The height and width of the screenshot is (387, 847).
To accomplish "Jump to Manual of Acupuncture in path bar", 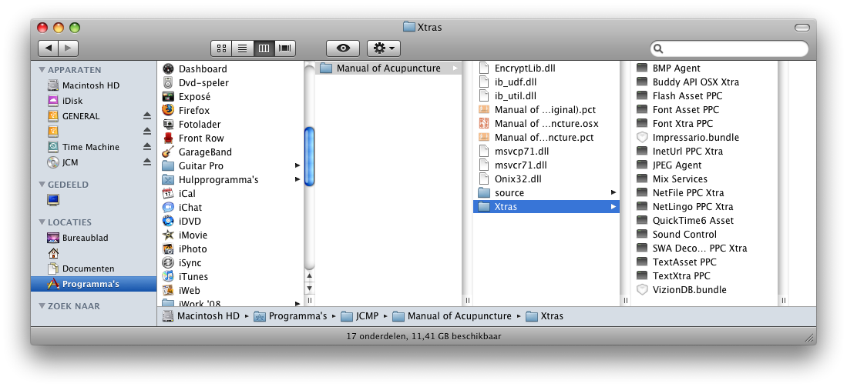I will click(452, 316).
